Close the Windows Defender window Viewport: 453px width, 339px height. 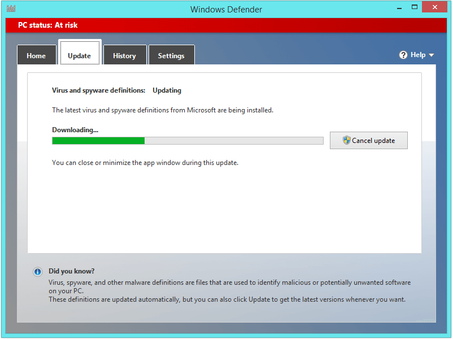click(x=434, y=7)
